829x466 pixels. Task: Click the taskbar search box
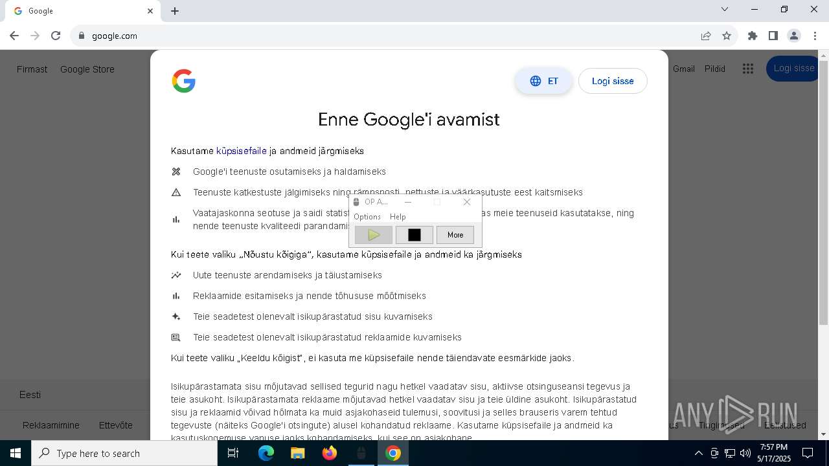[x=124, y=453]
